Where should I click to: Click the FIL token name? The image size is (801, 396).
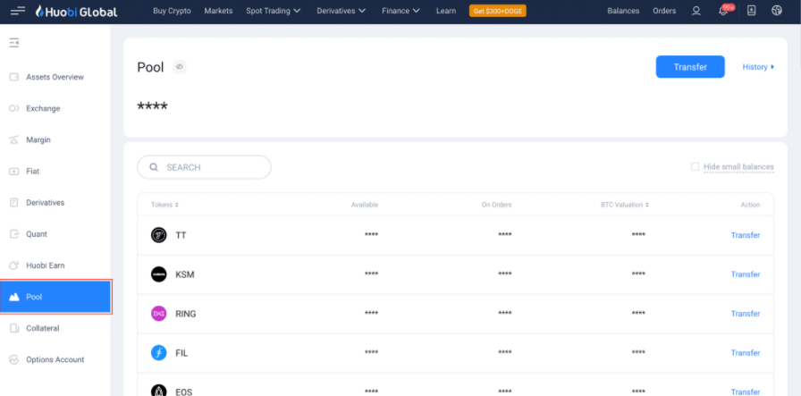tap(181, 353)
